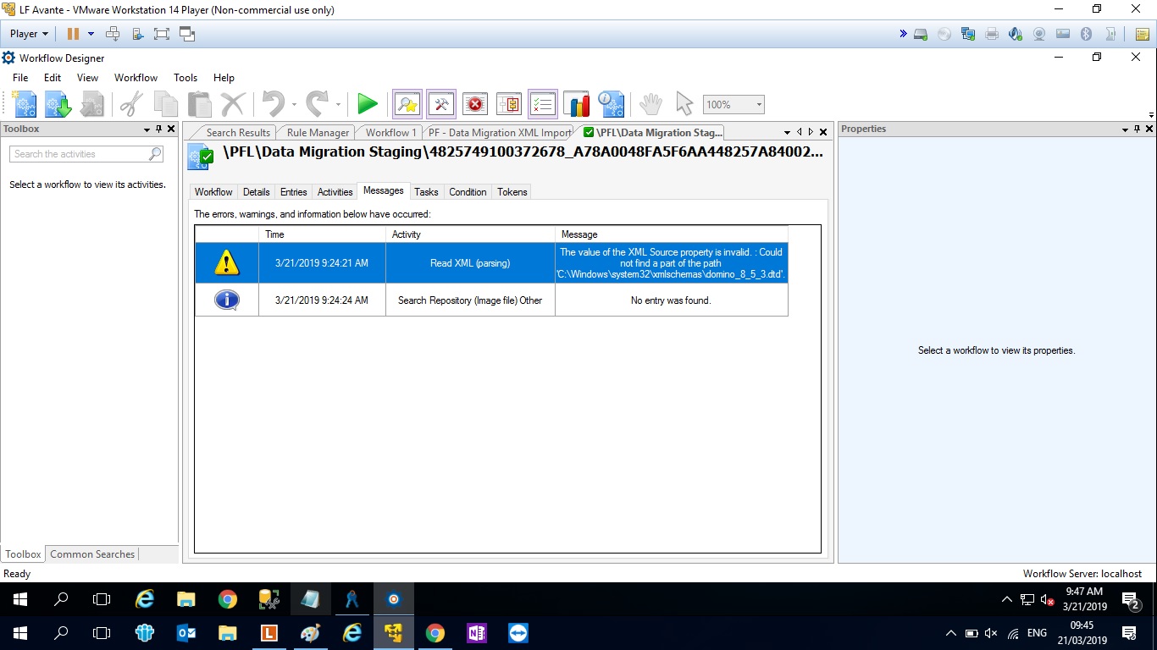Viewport: 1157px width, 650px height.
Task: Click the hammer and wrench tools icon
Action: [441, 104]
